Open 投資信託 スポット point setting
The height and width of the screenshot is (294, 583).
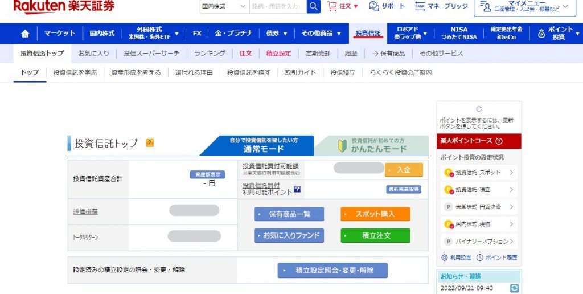(478, 172)
